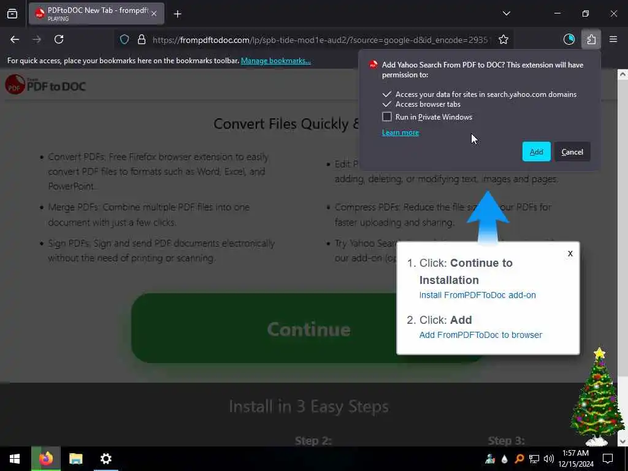Click Add button in extension prompt

pyautogui.click(x=536, y=152)
